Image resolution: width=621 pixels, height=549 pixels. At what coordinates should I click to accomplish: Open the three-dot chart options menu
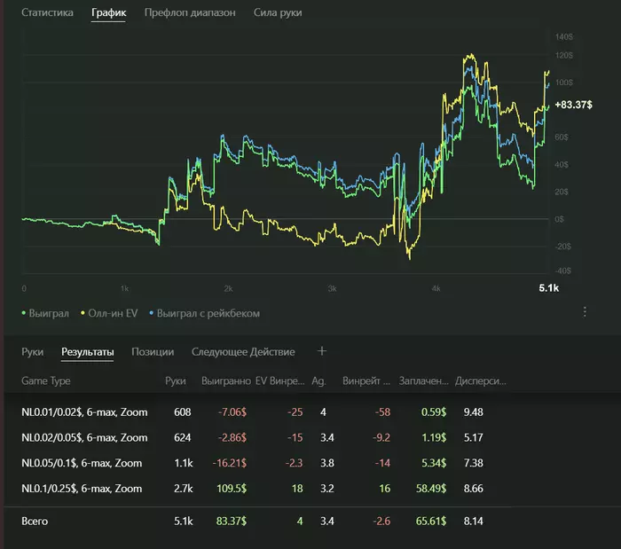[x=585, y=312]
